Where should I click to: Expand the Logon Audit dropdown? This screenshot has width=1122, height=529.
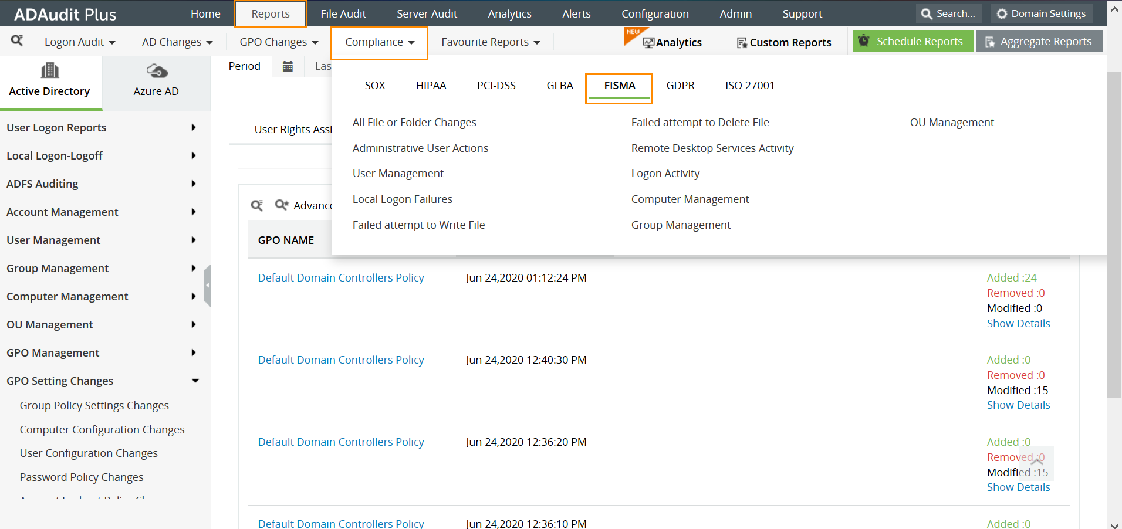[x=80, y=42]
